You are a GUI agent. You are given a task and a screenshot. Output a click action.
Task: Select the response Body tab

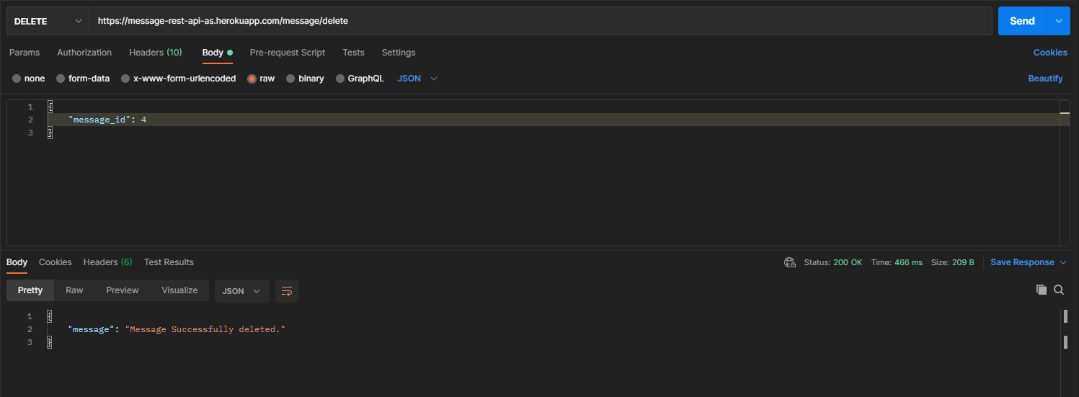pos(17,262)
